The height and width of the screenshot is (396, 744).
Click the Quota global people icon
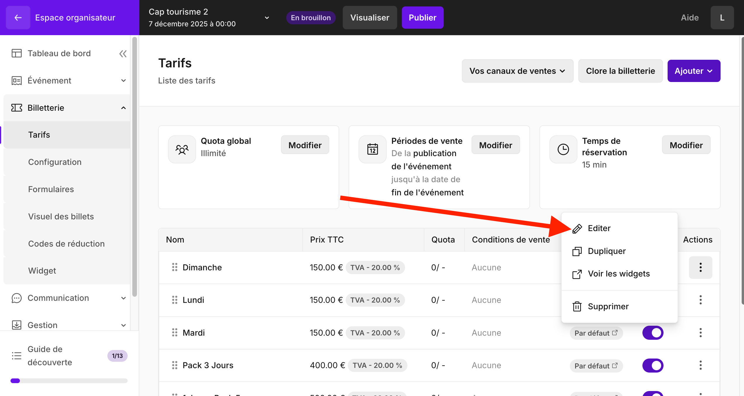(182, 149)
